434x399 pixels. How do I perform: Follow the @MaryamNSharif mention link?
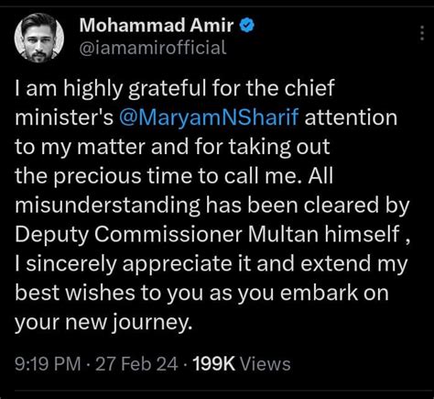tap(209, 117)
